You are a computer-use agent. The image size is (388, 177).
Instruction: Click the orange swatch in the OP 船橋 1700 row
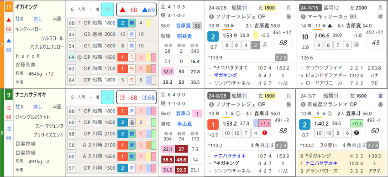click(x=148, y=68)
